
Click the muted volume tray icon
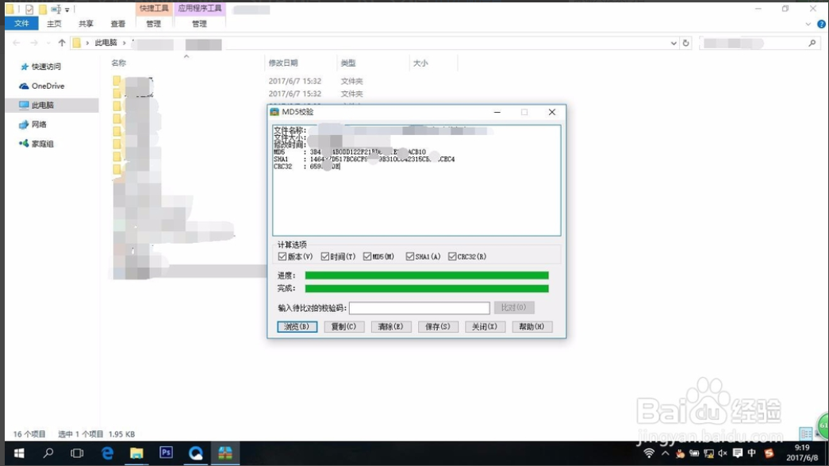pyautogui.click(x=722, y=453)
